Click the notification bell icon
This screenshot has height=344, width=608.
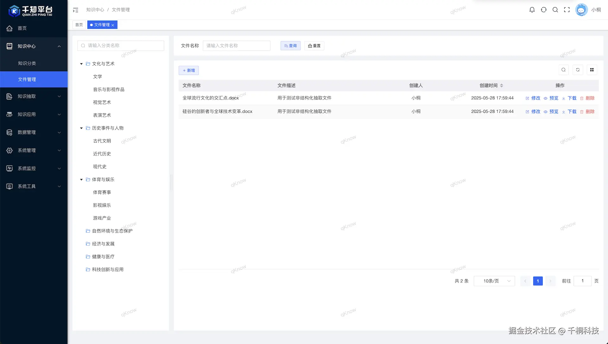(532, 10)
